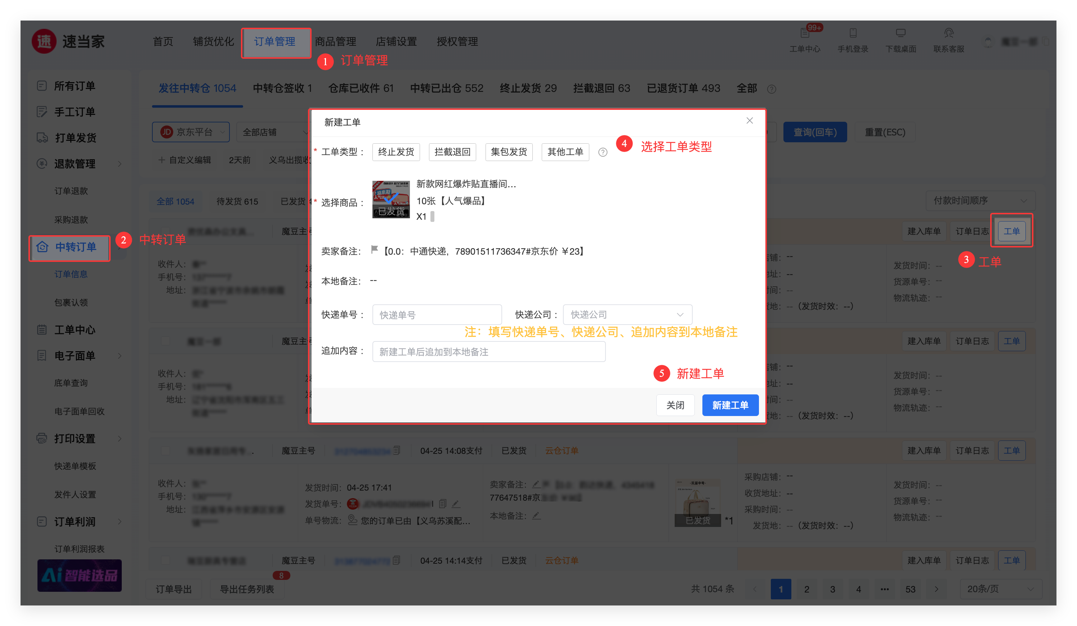Select the 拦截退回 work order type
The width and height of the screenshot is (1077, 626).
(x=452, y=152)
